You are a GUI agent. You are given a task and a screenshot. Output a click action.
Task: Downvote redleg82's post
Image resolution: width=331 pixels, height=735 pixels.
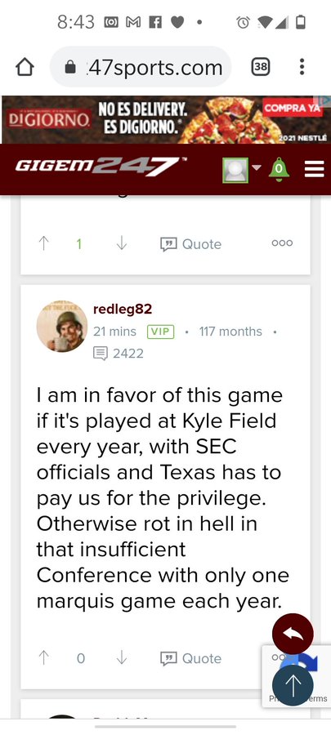click(122, 658)
